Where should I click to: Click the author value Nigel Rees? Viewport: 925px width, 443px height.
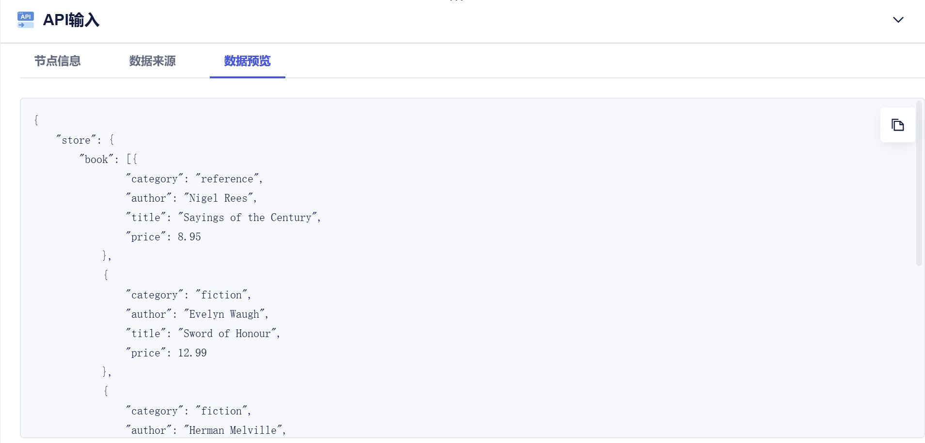(x=219, y=198)
